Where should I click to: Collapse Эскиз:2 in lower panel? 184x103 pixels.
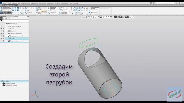click(1, 81)
